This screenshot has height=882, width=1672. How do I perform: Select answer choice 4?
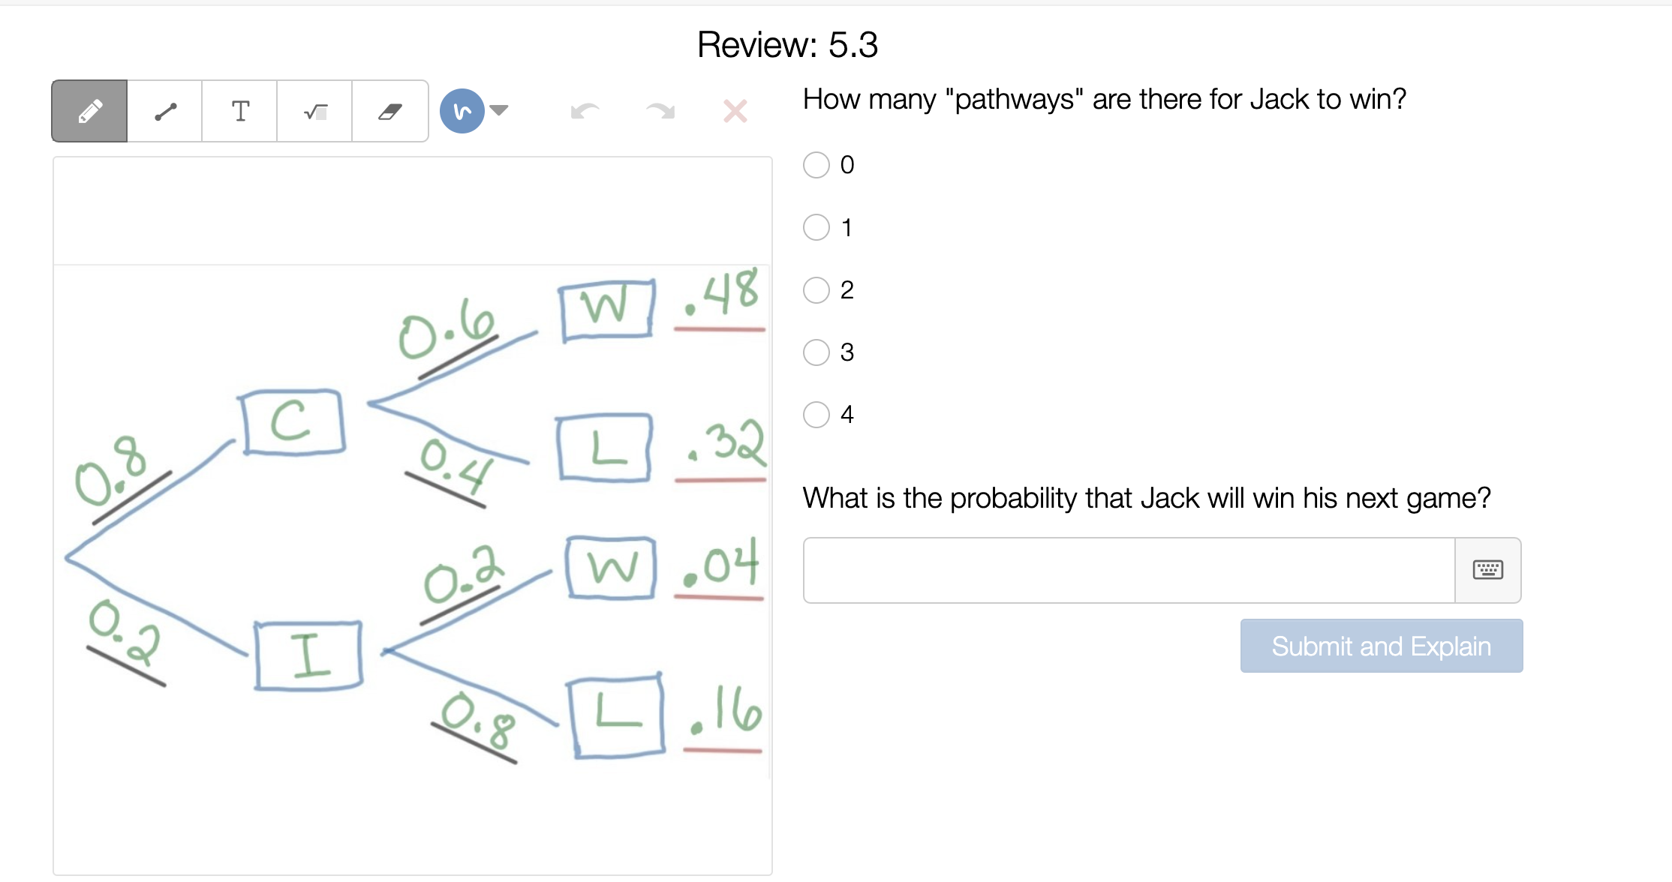pyautogui.click(x=816, y=415)
